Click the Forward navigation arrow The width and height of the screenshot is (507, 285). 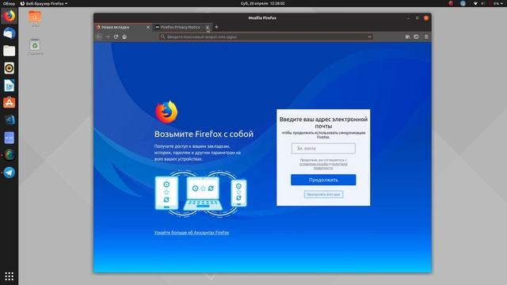point(108,37)
